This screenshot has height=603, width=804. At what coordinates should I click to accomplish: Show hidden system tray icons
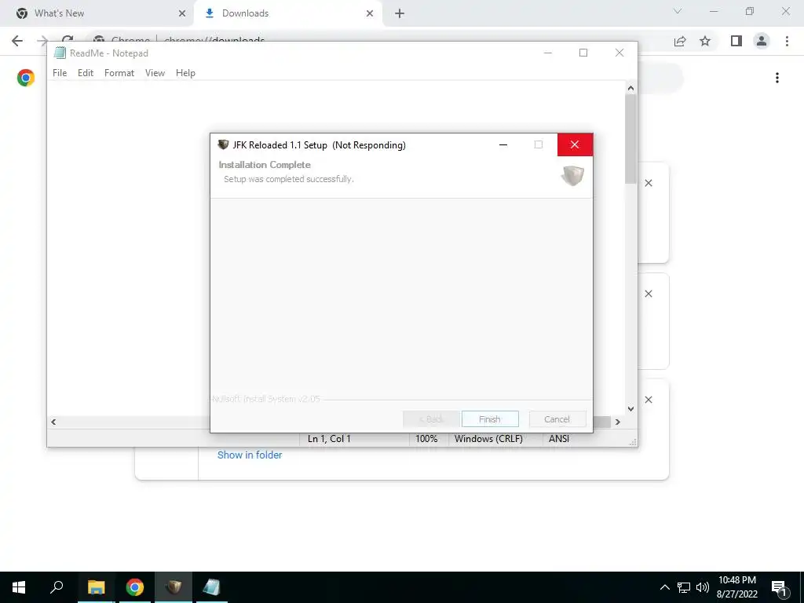(664, 587)
